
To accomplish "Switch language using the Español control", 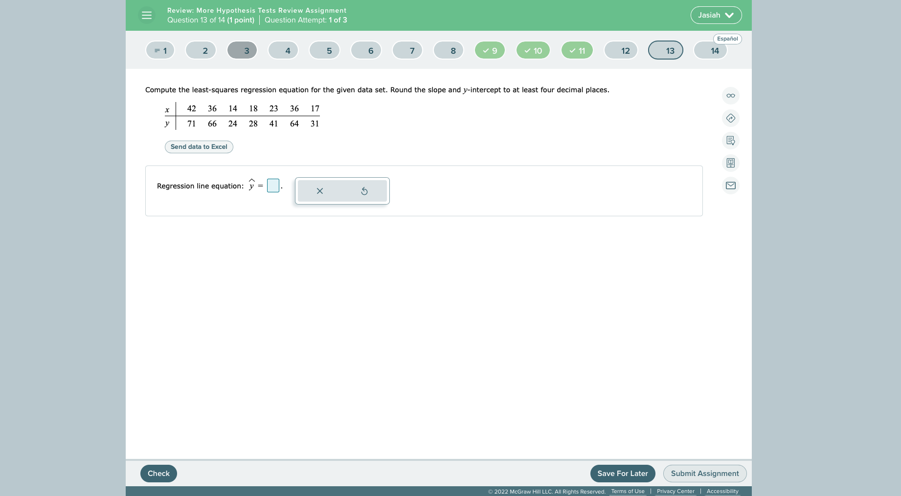I will [x=727, y=39].
